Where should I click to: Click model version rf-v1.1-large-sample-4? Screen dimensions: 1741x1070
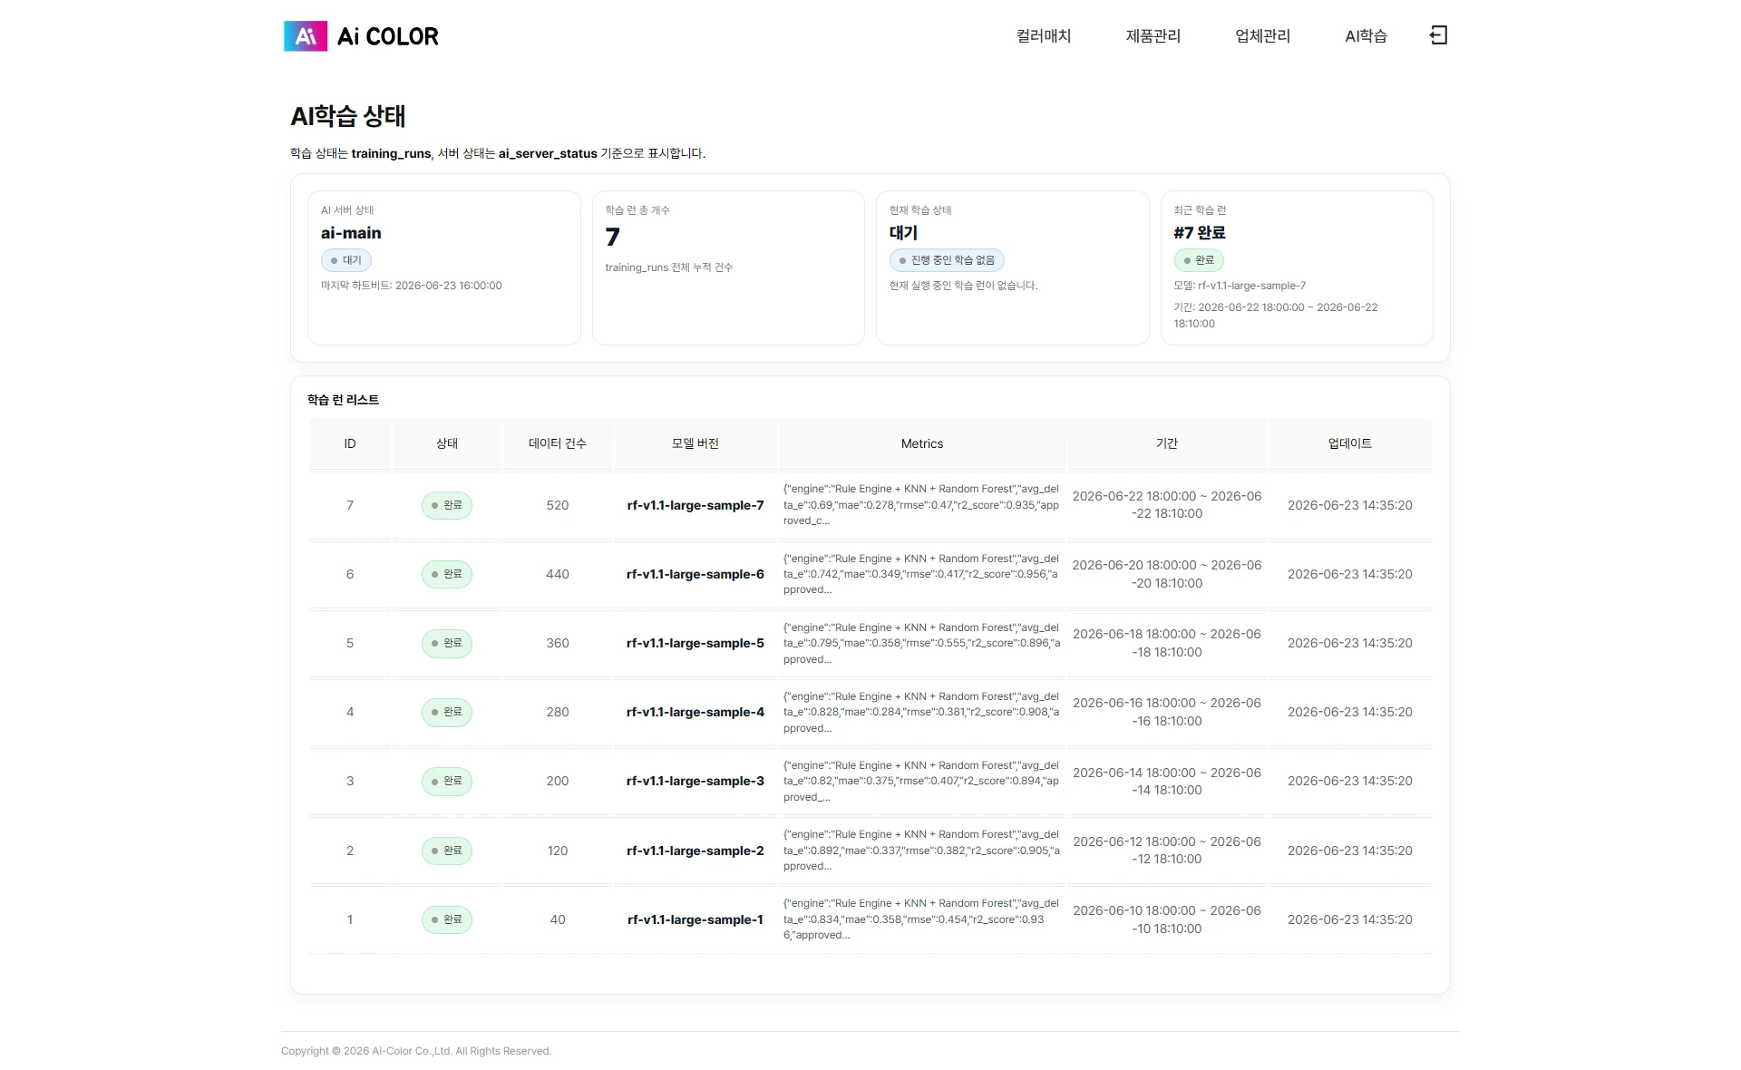click(x=695, y=712)
